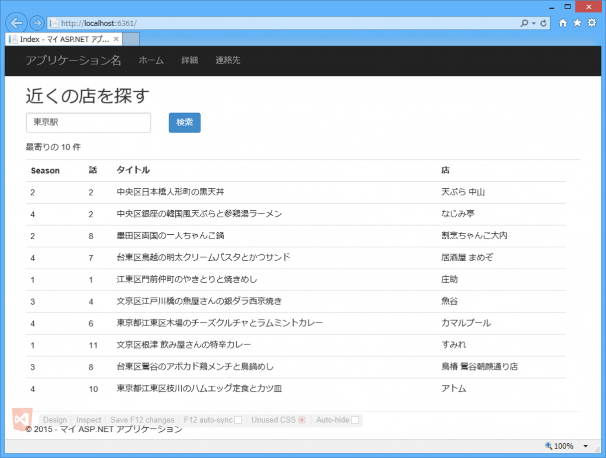606x458 pixels.
Task: Enable the Auto-hide checkbox
Action: (x=355, y=420)
